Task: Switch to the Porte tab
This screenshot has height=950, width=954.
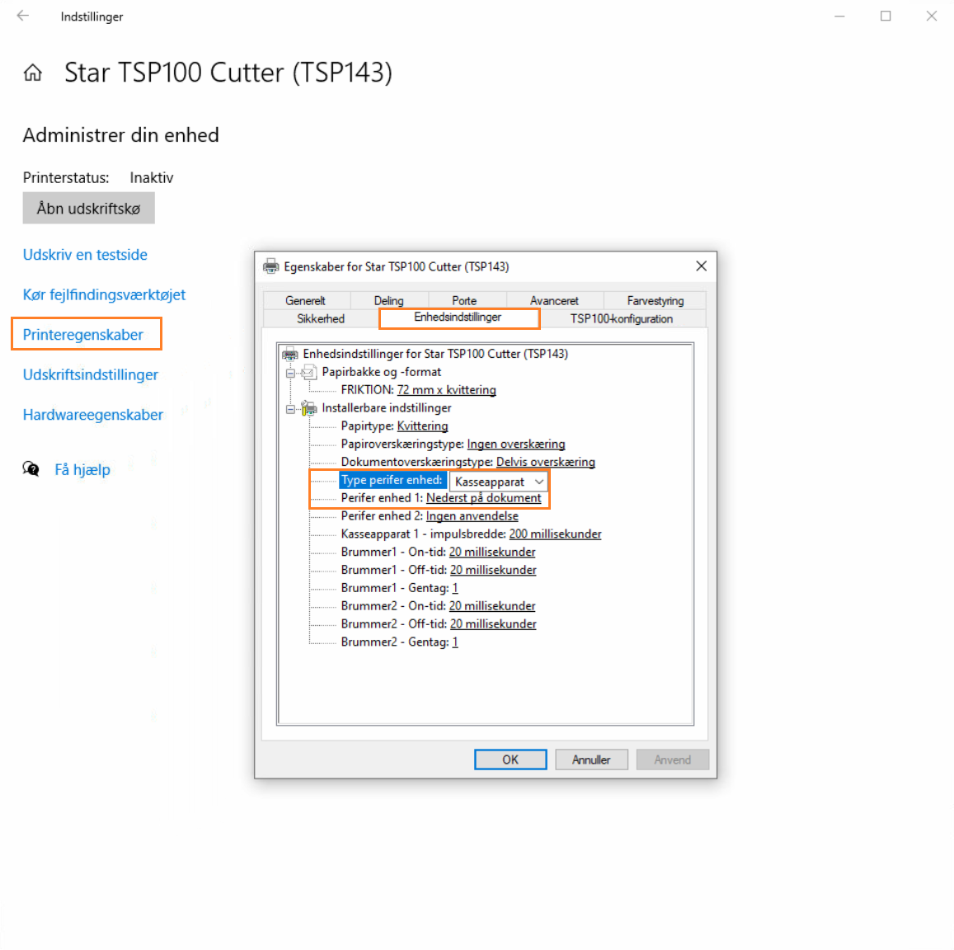Action: pos(464,301)
